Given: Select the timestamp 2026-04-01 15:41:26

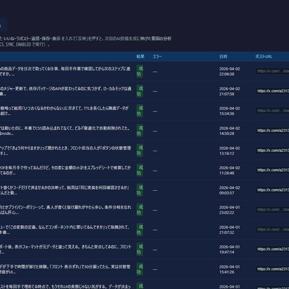Looking at the screenshot, I should click(x=229, y=269).
